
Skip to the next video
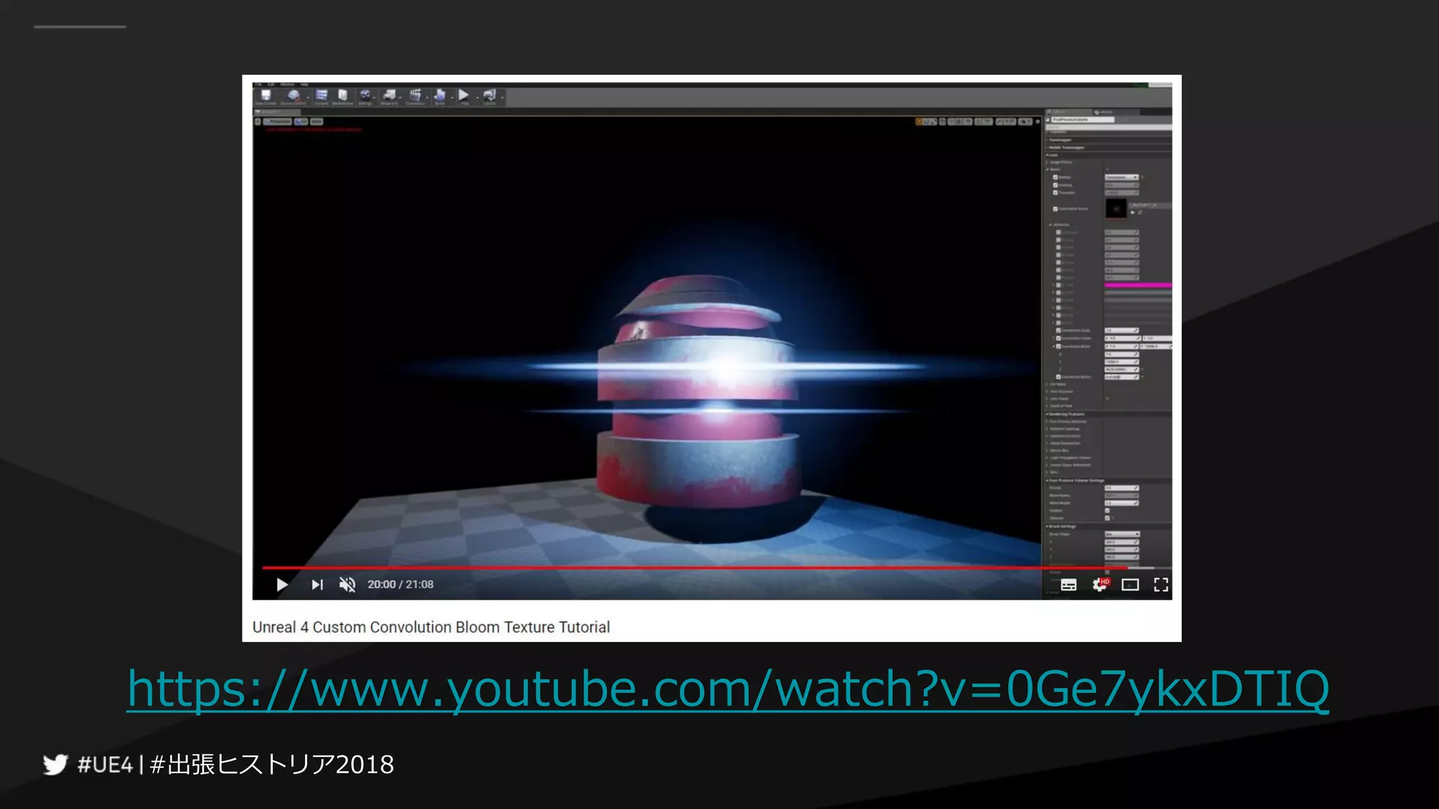[317, 584]
